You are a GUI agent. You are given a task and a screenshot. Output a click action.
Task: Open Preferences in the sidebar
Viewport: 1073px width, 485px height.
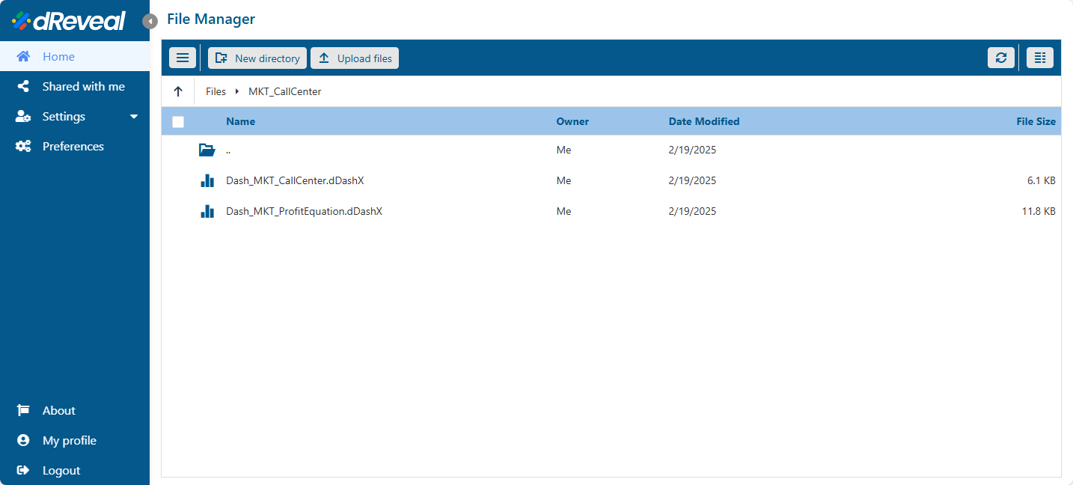73,147
